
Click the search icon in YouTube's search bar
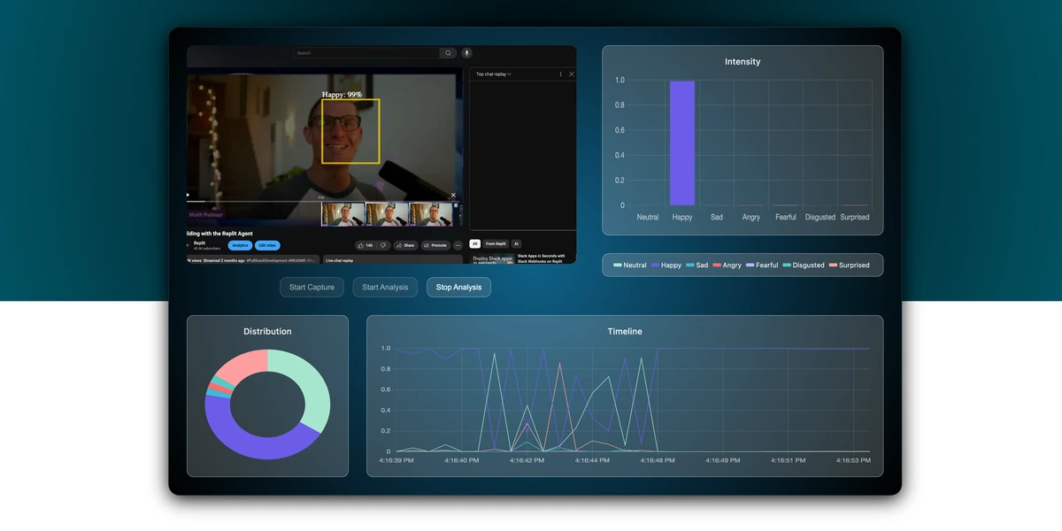[448, 53]
